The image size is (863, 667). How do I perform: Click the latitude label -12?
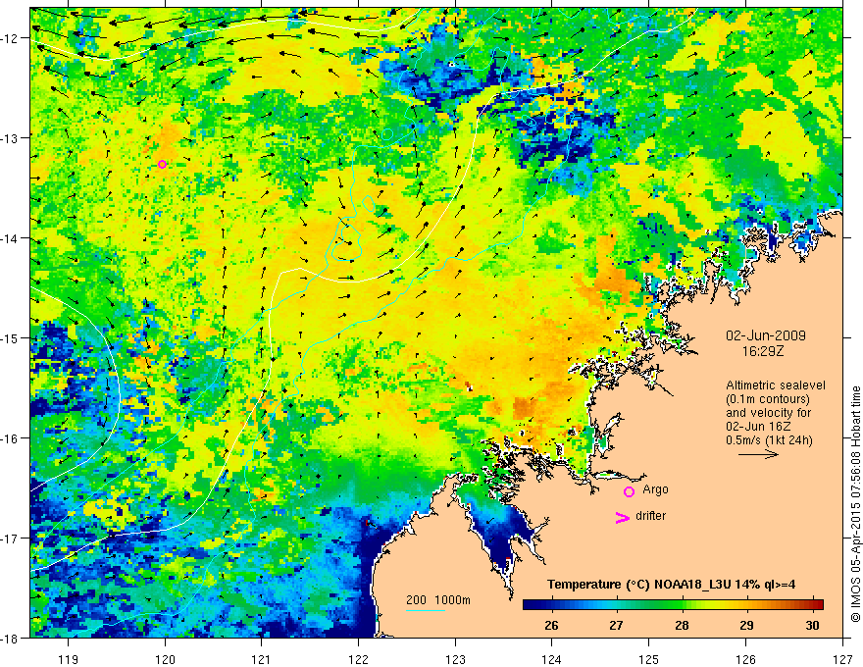point(11,38)
